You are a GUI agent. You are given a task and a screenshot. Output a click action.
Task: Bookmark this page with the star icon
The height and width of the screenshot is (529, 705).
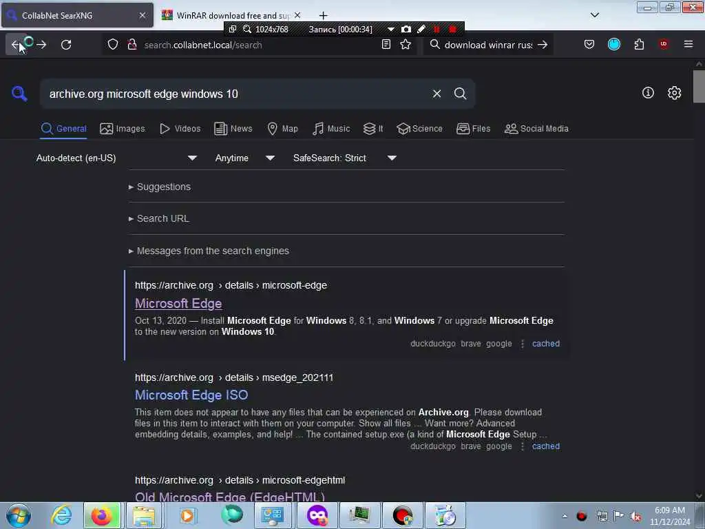click(x=406, y=44)
